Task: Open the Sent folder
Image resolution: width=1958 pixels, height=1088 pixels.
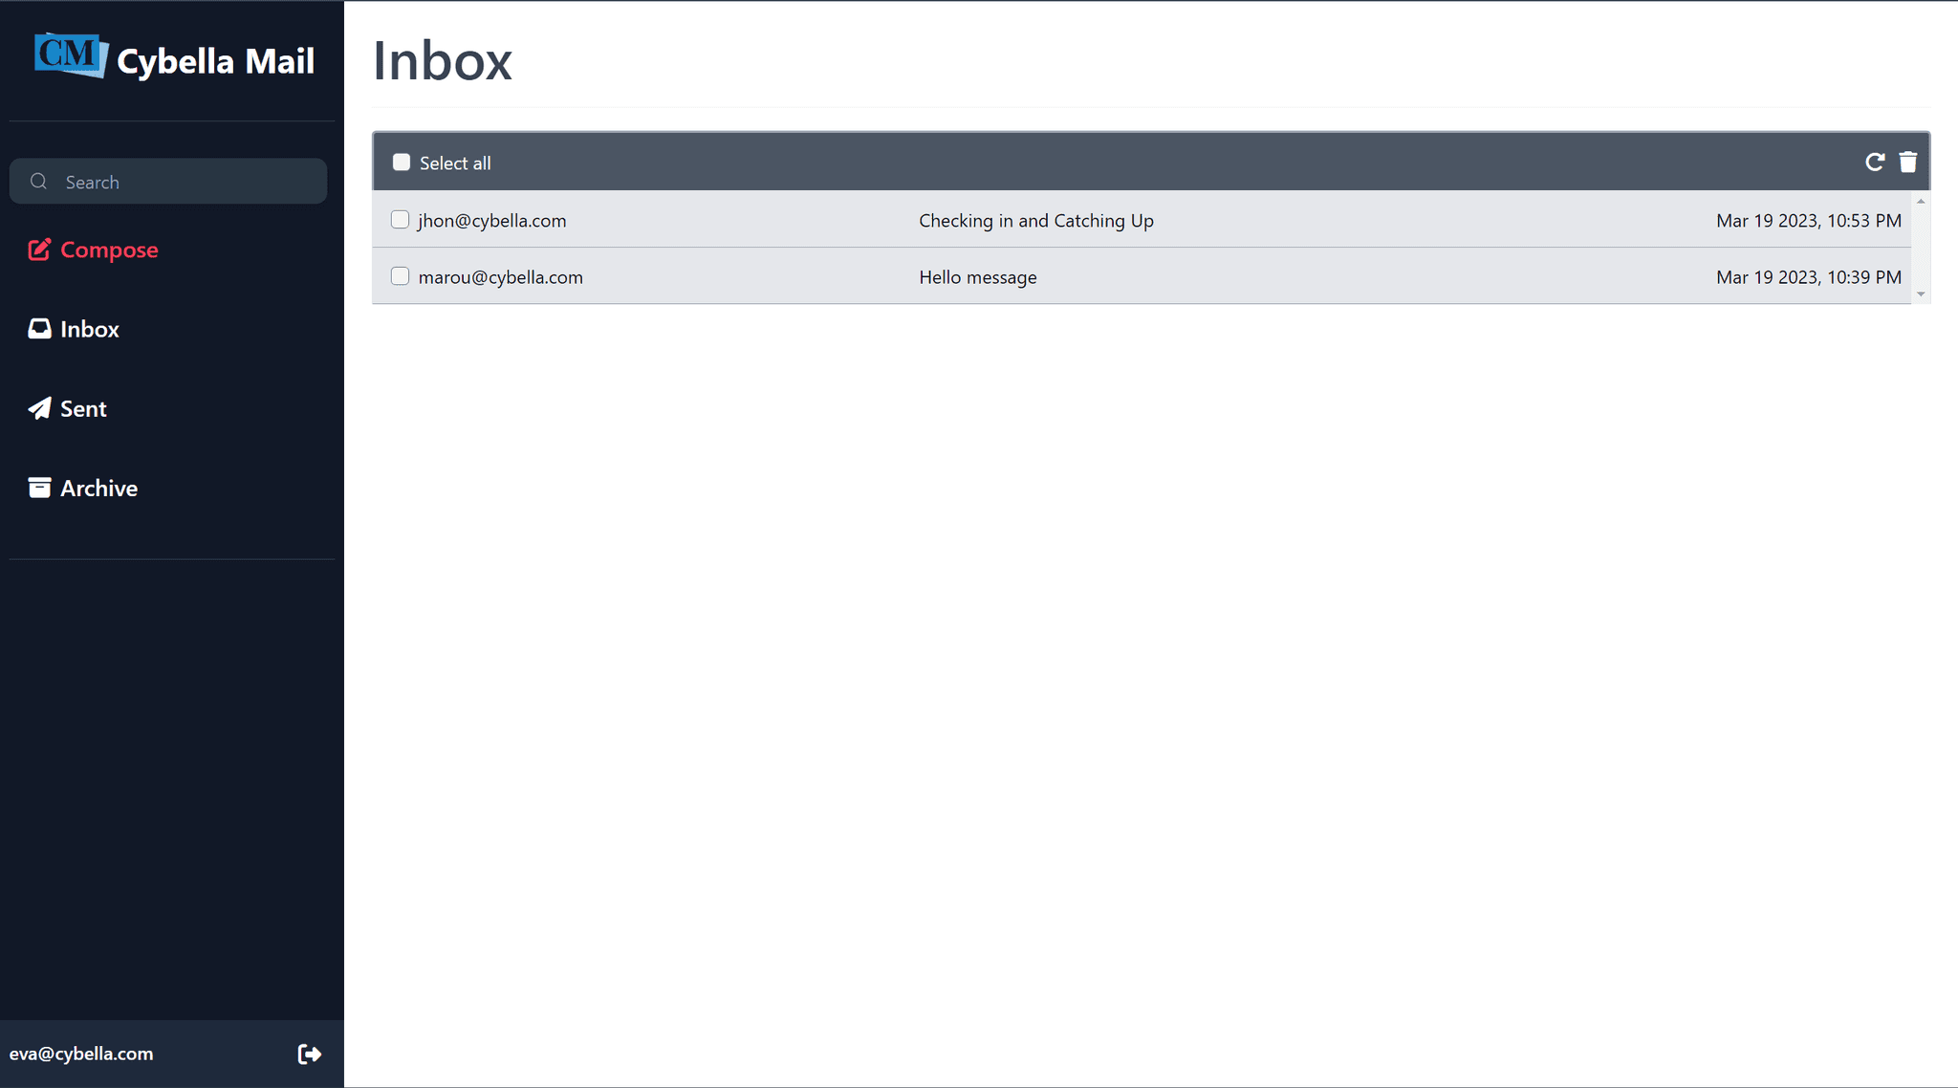Action: [x=83, y=409]
